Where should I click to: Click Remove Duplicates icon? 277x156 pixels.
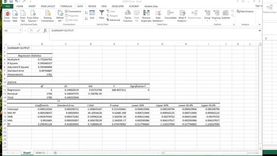tap(146, 16)
